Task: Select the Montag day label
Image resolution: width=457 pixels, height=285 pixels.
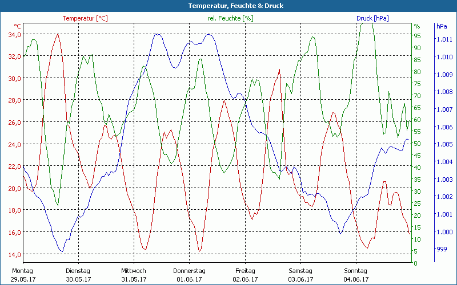Action: point(23,271)
